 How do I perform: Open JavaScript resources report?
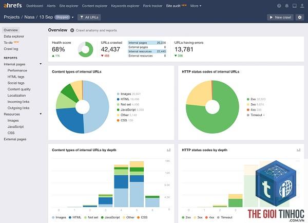pos(15,126)
